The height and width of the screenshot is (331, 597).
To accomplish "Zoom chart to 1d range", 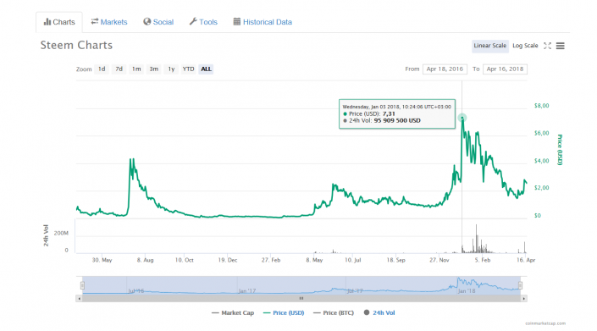I will [x=102, y=69].
